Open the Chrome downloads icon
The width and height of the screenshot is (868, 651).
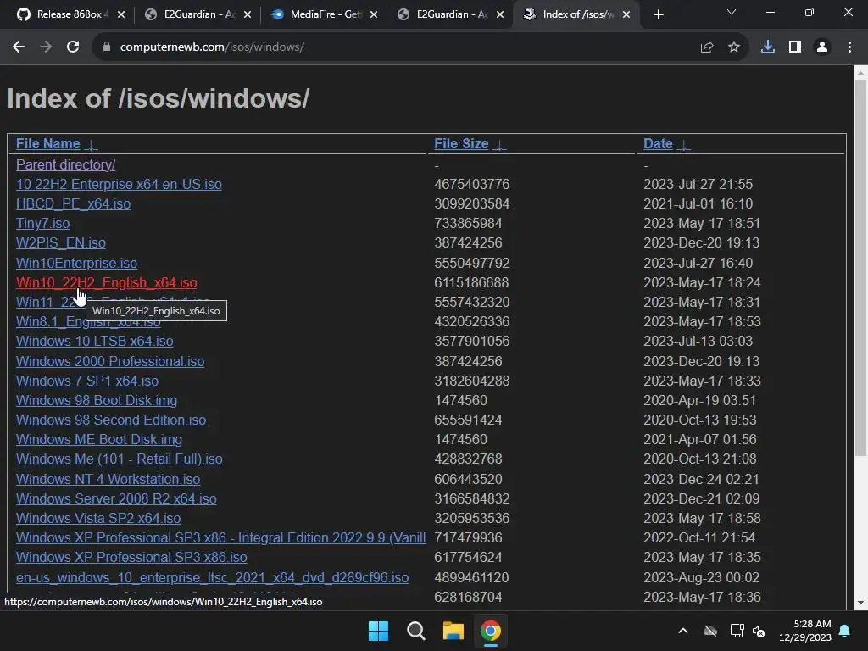[768, 47]
